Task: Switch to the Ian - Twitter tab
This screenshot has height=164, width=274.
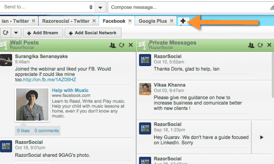Action: click(x=15, y=21)
